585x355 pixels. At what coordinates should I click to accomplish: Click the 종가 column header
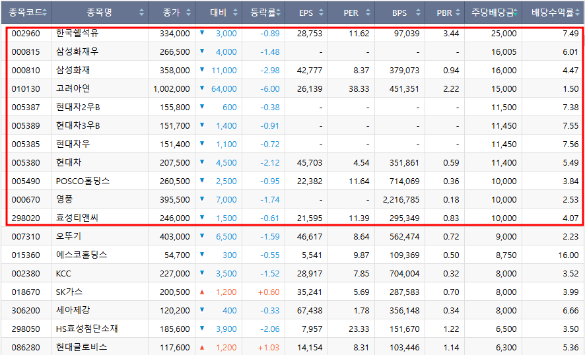[172, 13]
